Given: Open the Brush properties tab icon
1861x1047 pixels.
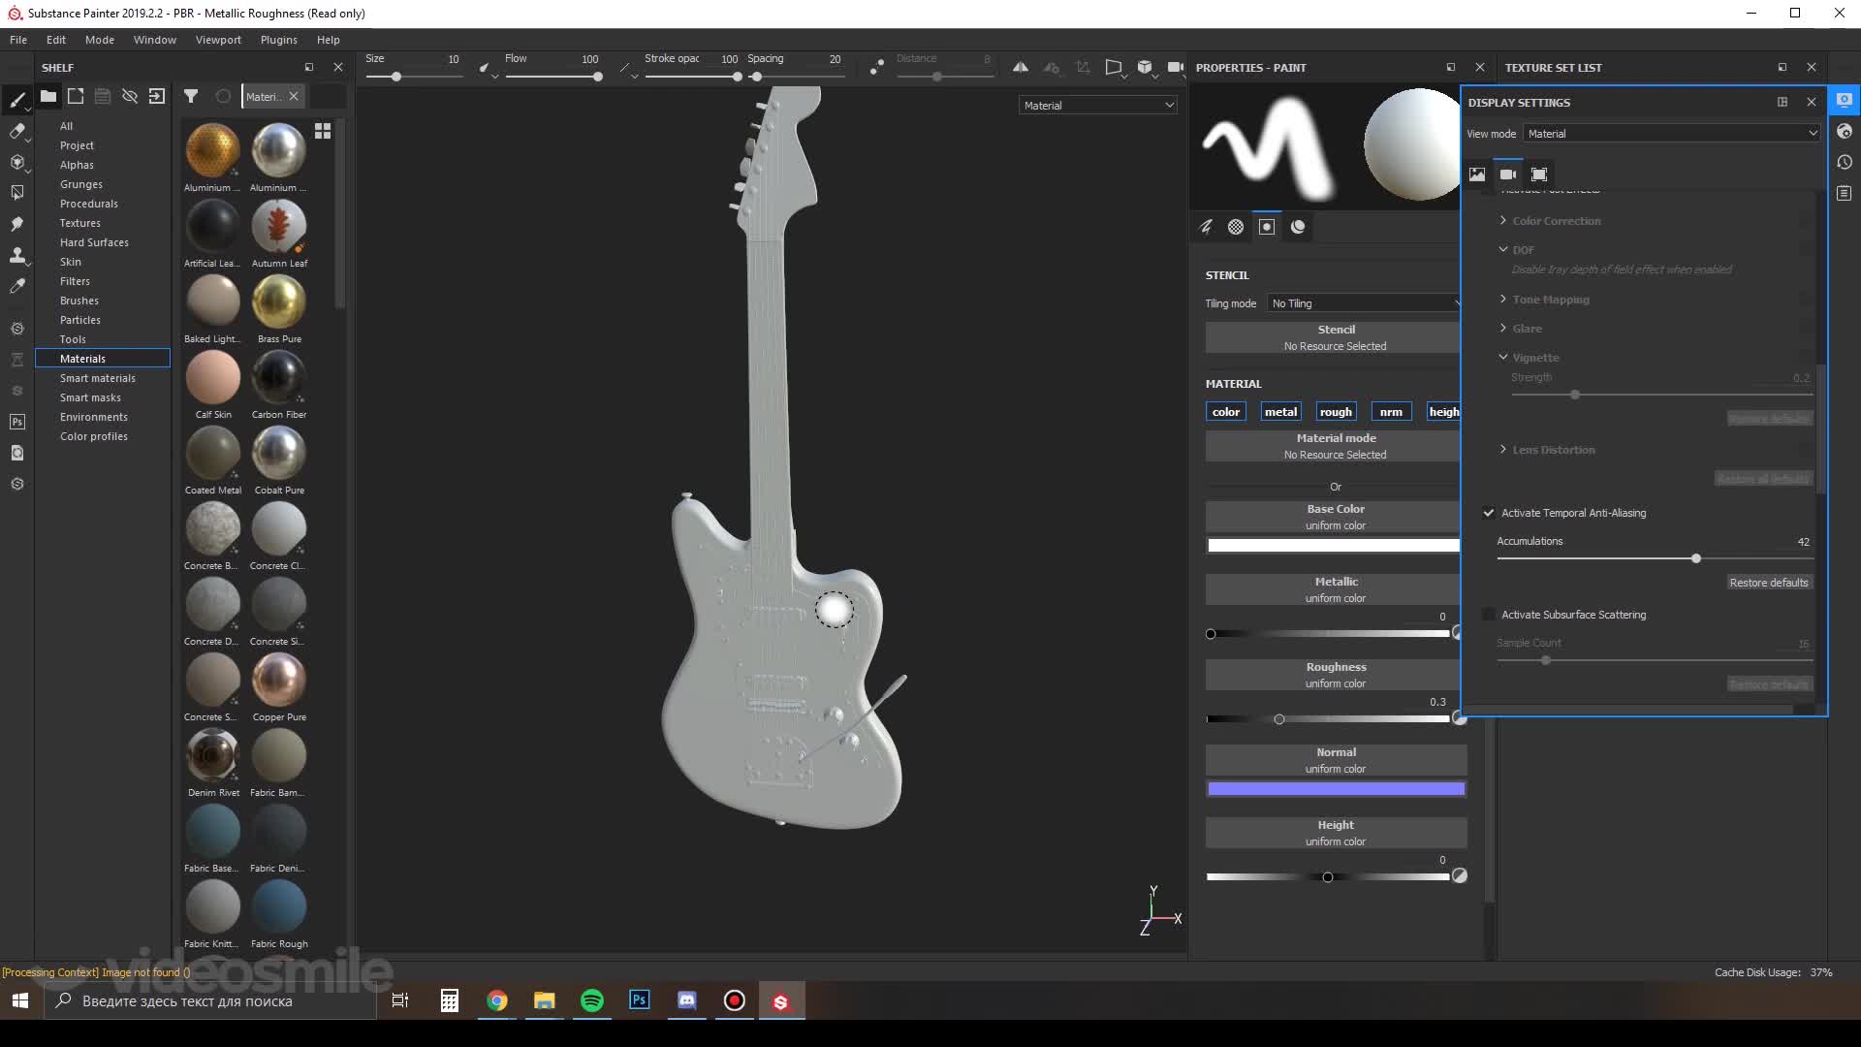Looking at the screenshot, I should click(1206, 227).
